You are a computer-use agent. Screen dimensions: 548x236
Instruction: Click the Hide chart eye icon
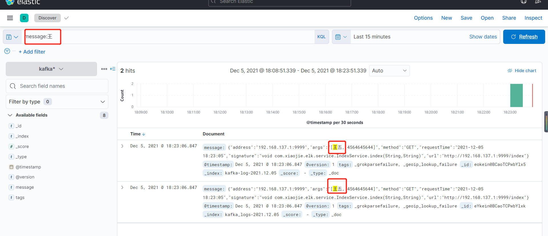(510, 71)
